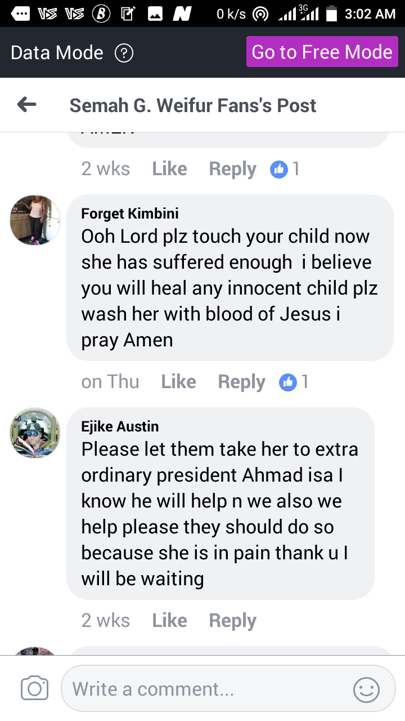
Task: Reply to Forget Kimbini's comment
Action: pyautogui.click(x=241, y=382)
